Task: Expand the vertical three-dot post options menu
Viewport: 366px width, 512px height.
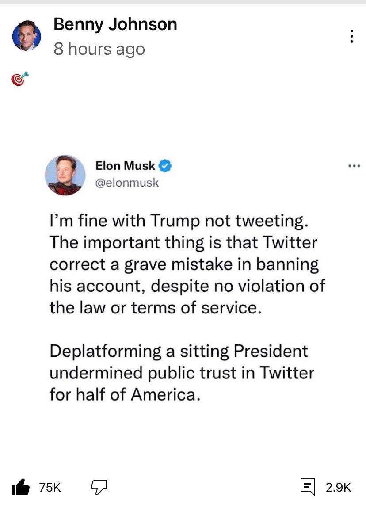Action: 351,36
